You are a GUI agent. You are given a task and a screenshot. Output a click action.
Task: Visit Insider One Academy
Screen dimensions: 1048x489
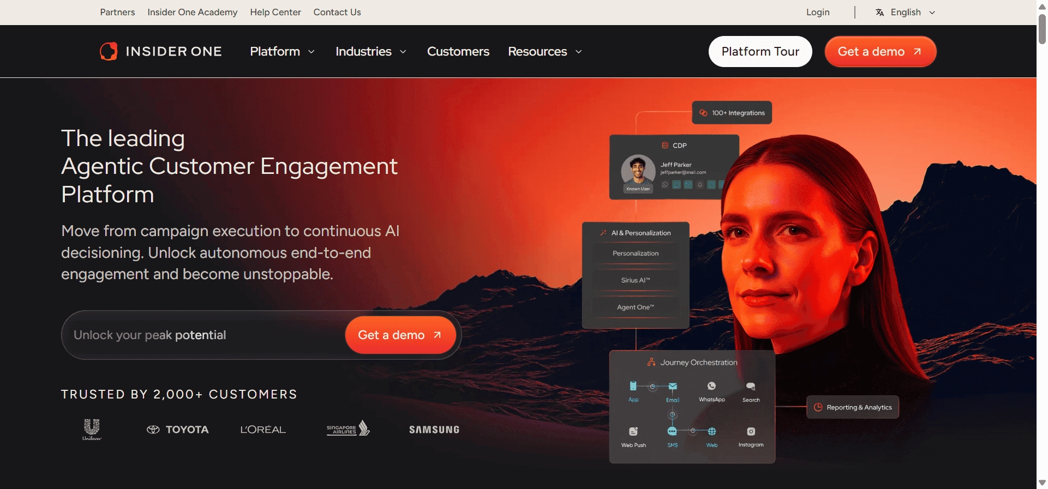pos(193,13)
